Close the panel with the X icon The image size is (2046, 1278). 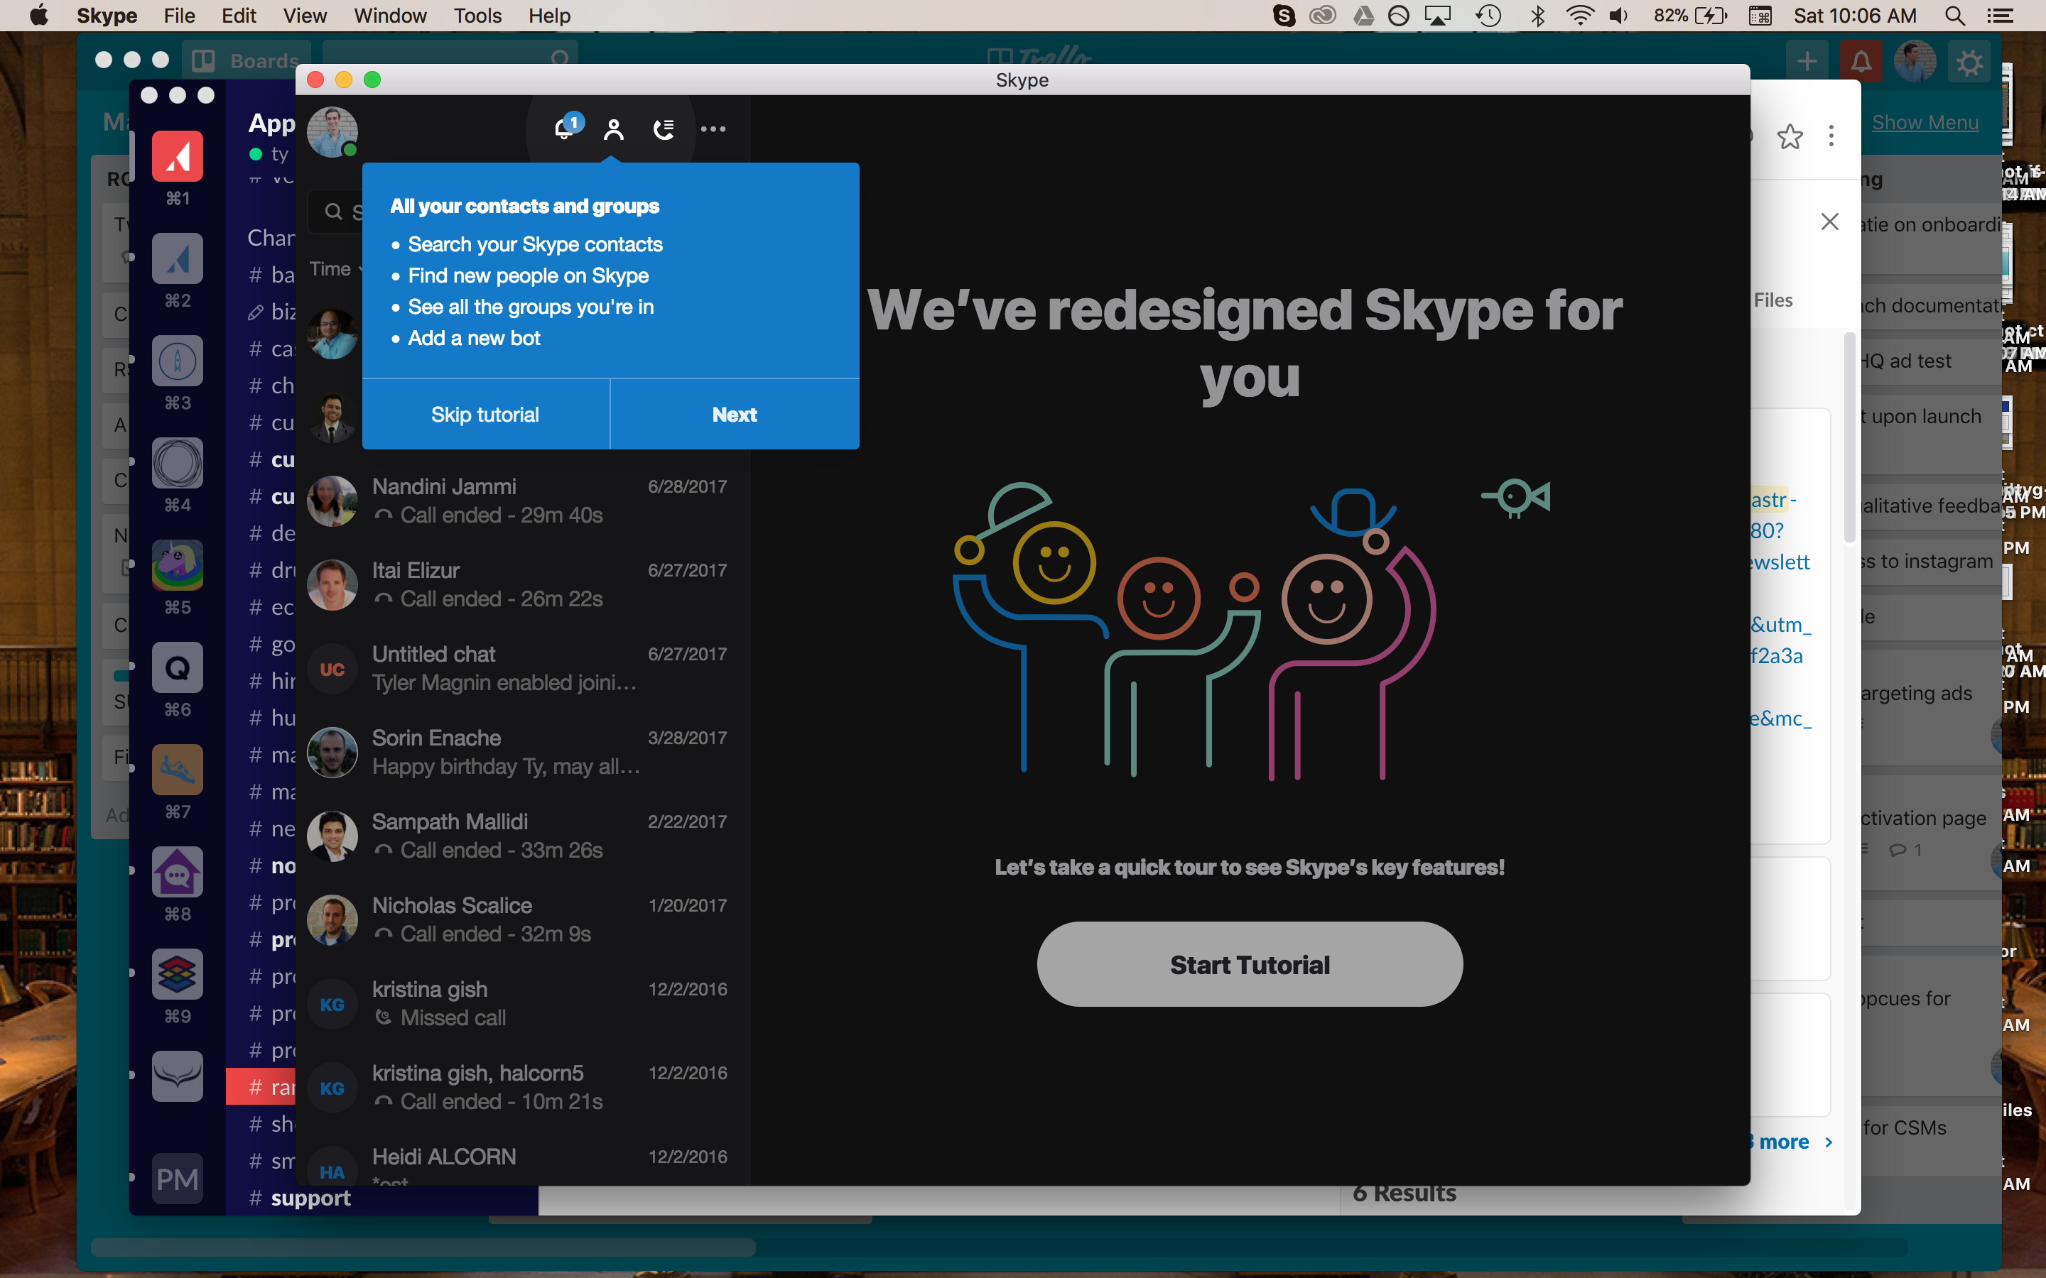click(x=1829, y=222)
